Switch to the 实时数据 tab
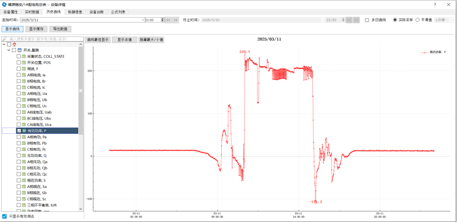 [x=32, y=12]
